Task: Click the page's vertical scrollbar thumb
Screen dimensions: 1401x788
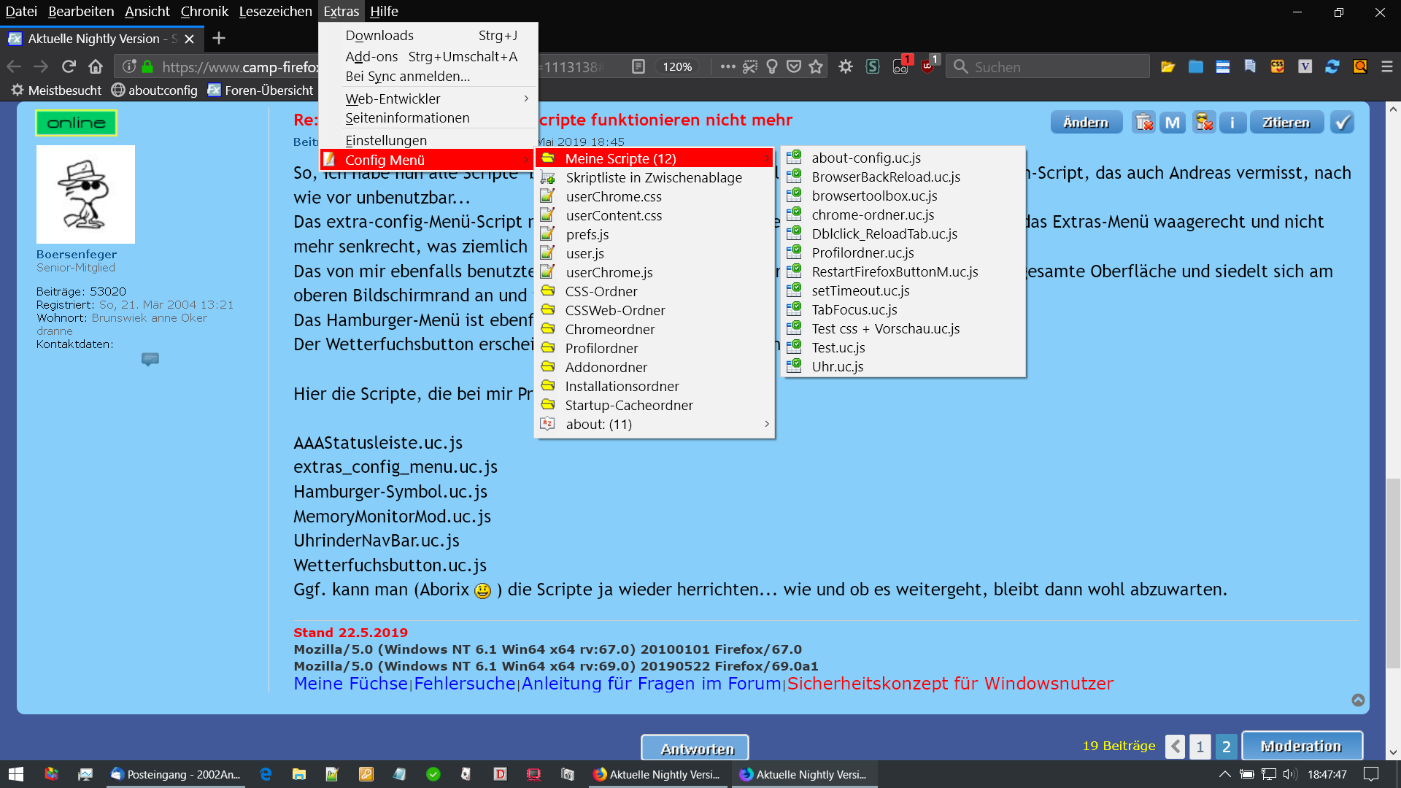Action: [x=1393, y=573]
